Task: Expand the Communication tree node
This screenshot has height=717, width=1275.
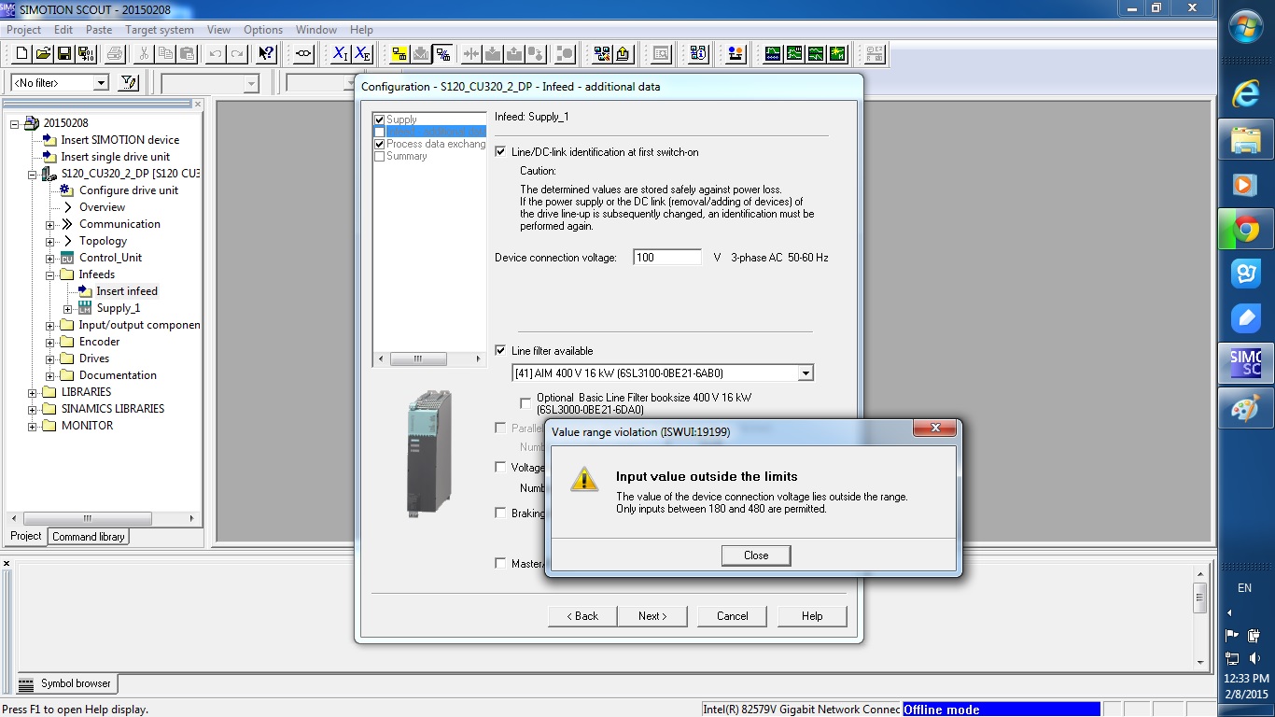Action: tap(50, 224)
